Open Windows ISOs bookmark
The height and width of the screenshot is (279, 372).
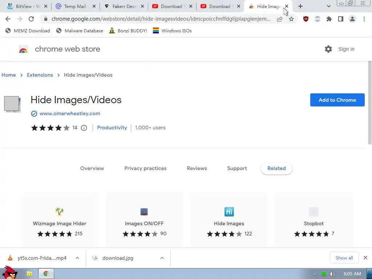tap(172, 31)
